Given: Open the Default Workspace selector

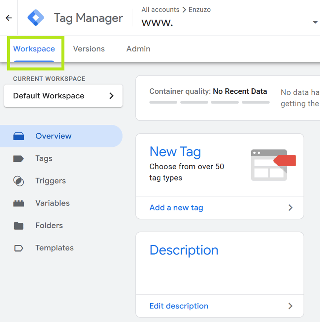Looking at the screenshot, I should (63, 96).
